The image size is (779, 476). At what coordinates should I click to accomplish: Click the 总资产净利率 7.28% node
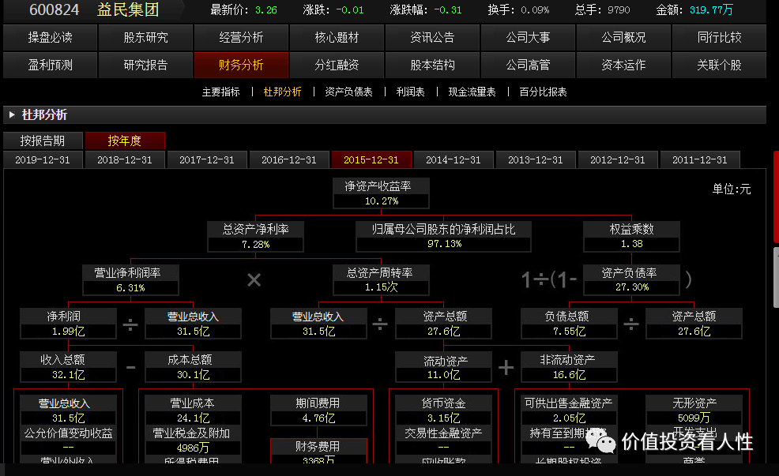[x=256, y=236]
